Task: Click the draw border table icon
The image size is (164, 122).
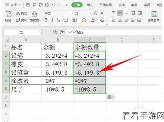Action: click(74, 20)
